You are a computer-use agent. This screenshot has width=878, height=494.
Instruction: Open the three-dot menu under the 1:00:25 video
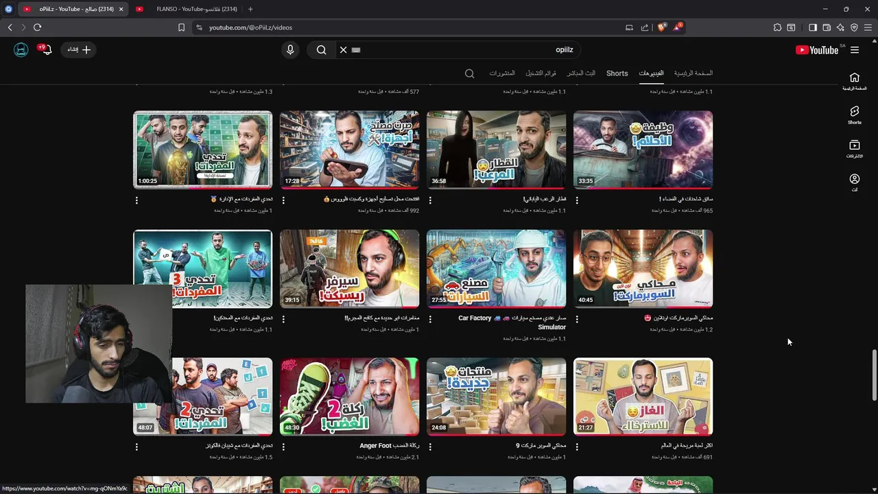(x=137, y=200)
